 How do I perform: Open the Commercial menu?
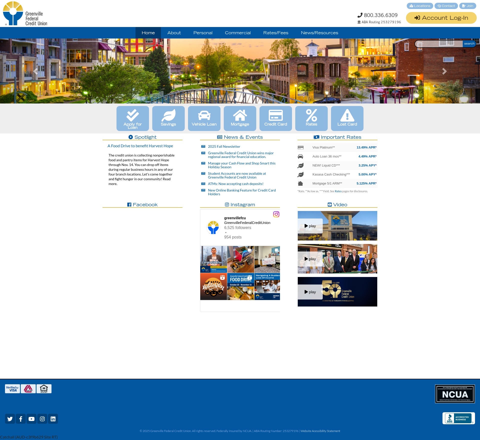pos(238,33)
